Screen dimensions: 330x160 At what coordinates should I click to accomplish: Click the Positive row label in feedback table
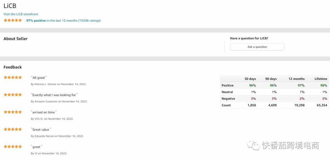coord(228,85)
